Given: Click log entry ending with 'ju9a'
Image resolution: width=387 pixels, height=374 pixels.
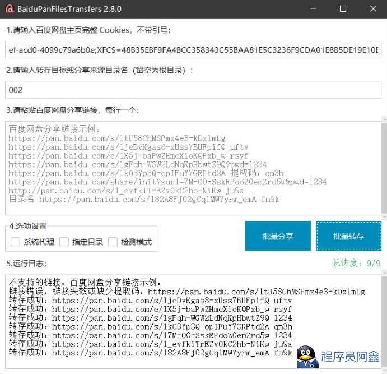Looking at the screenshot, I should pos(151,344).
